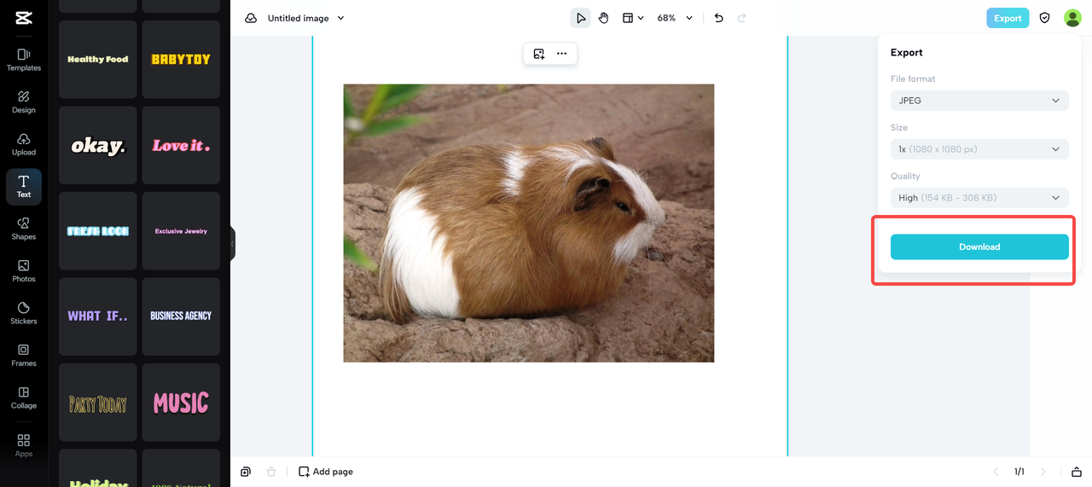Click the Export button
Image resolution: width=1092 pixels, height=487 pixels.
coord(1008,18)
